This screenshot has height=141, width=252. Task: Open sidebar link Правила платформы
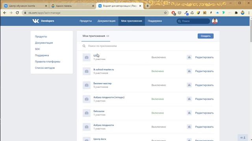(x=48, y=61)
